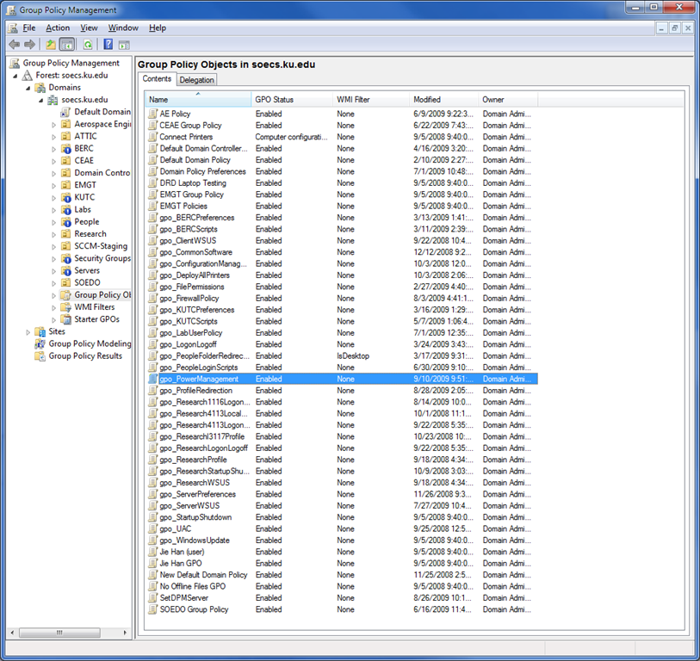Open the Action menu
The width and height of the screenshot is (700, 661).
pyautogui.click(x=58, y=28)
